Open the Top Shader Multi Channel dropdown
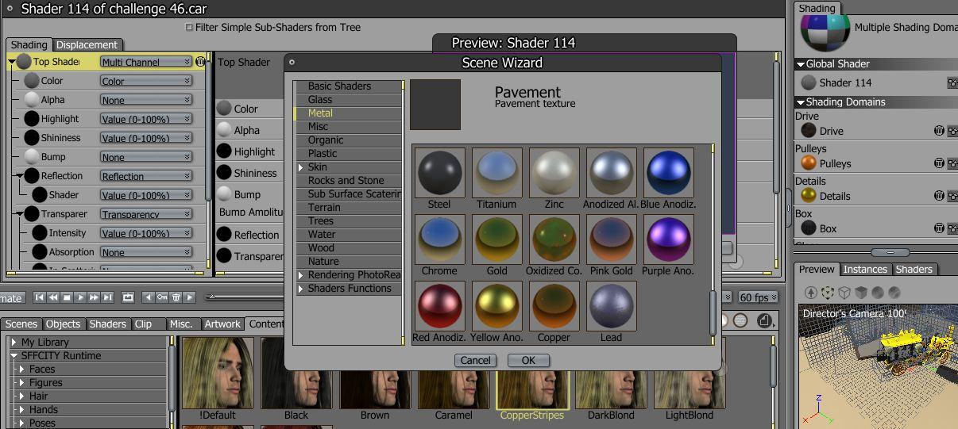This screenshot has width=958, height=429. 146,61
